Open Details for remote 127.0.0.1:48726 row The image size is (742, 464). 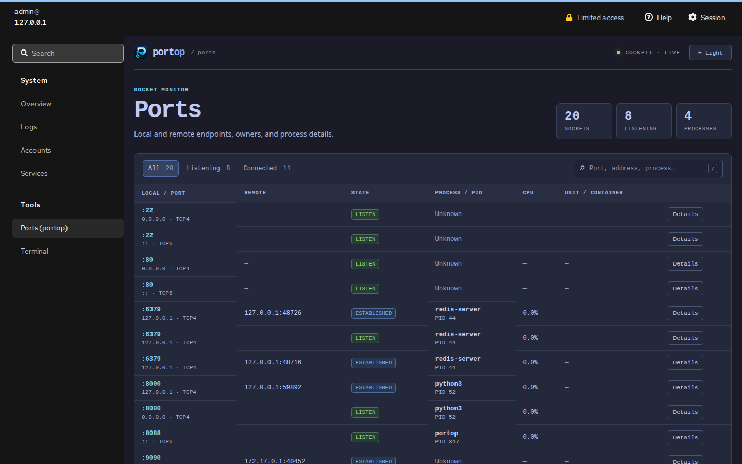(x=685, y=313)
